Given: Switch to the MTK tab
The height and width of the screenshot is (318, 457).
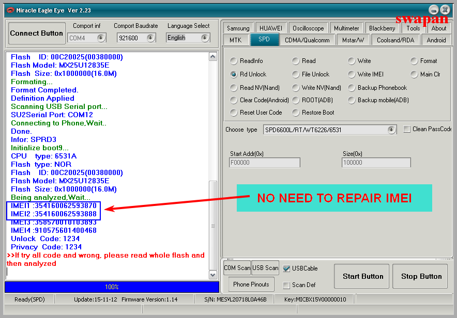Looking at the screenshot, I should (x=236, y=40).
